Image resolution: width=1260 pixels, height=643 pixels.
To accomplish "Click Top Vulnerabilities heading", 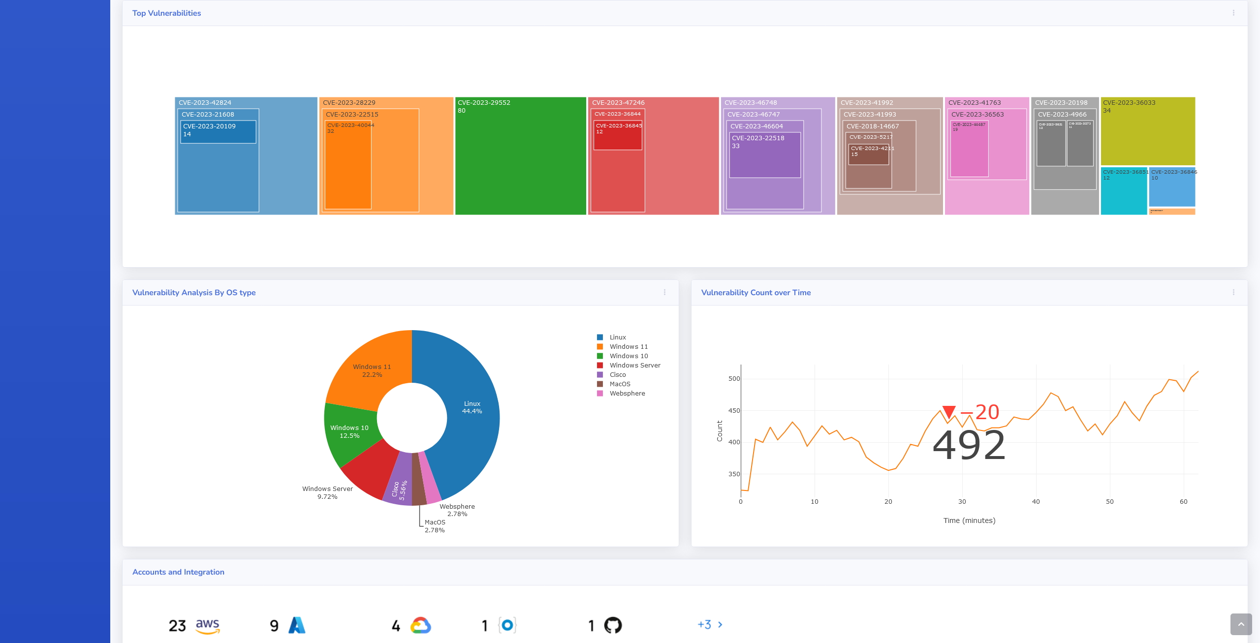I will (166, 13).
